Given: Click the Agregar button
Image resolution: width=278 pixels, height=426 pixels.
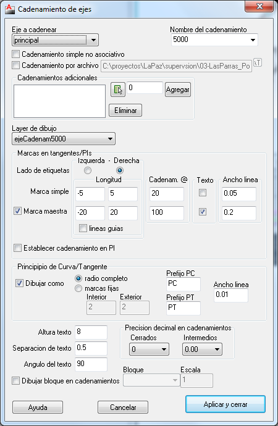Looking at the screenshot, I should click(x=178, y=90).
